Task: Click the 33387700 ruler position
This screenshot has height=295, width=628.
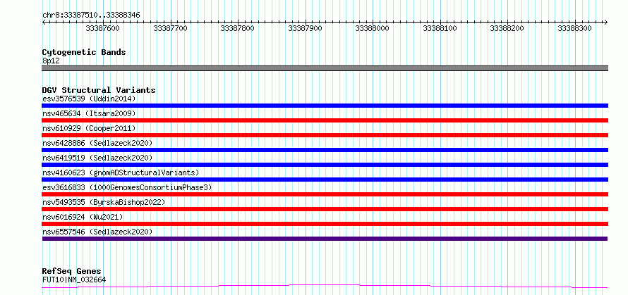Action: pyautogui.click(x=170, y=28)
